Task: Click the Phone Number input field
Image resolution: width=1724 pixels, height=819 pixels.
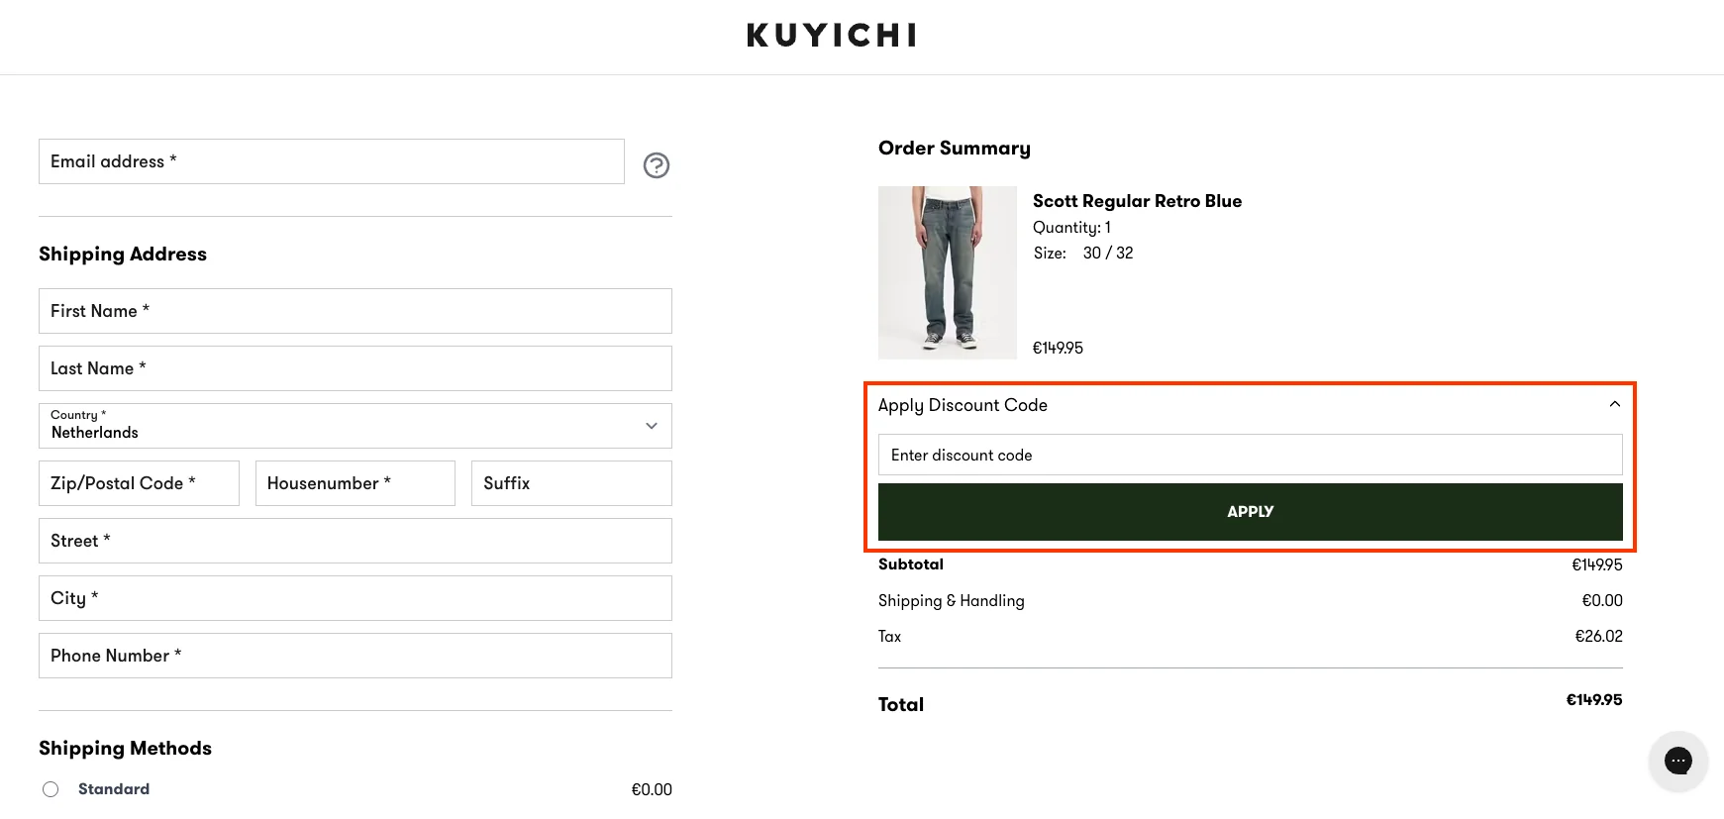Action: [x=355, y=655]
